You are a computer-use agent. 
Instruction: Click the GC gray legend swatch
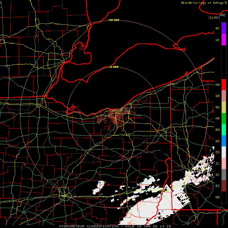(224, 175)
